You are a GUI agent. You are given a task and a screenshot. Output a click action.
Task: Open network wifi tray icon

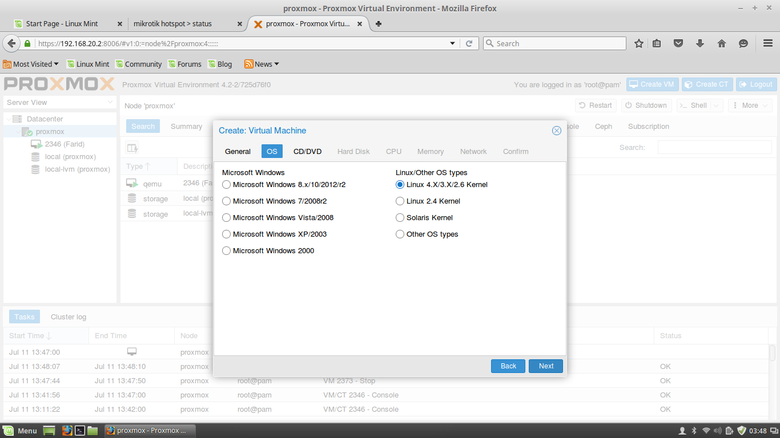(x=706, y=431)
